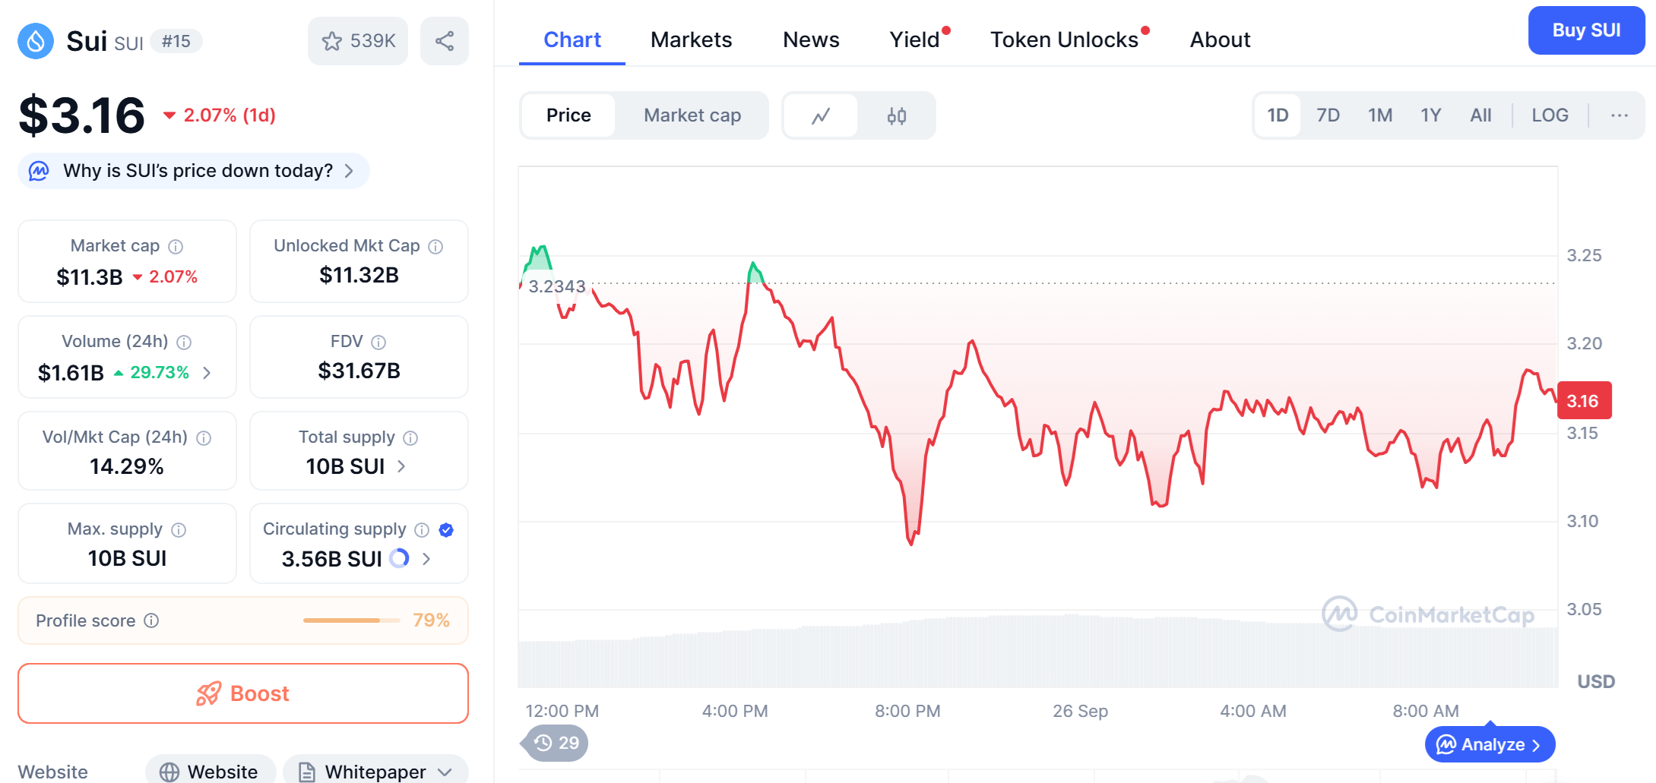Click the $11.32B Unlocked Mkt Cap value
The width and height of the screenshot is (1656, 783).
coord(359,275)
